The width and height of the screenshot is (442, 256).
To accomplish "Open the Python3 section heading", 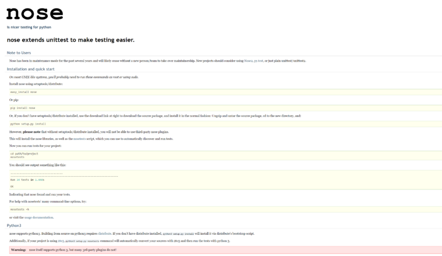I will (14, 226).
